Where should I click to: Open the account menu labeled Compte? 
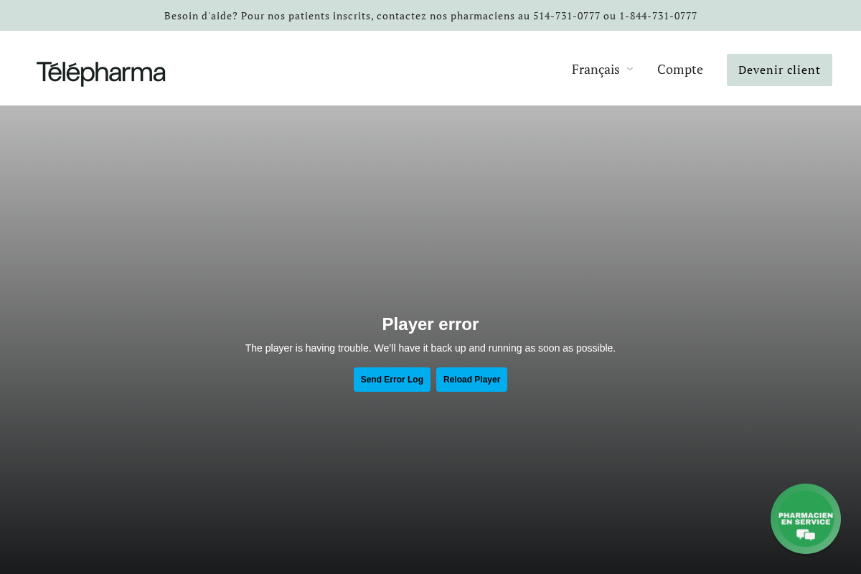pyautogui.click(x=680, y=69)
